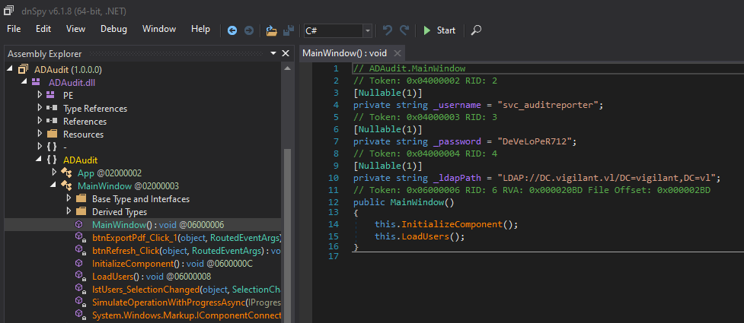Start debugging with the Start button

[439, 30]
